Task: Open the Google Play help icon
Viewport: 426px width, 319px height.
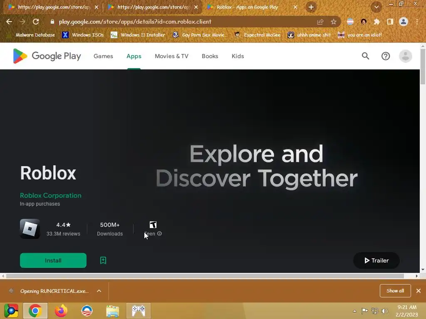Action: point(386,56)
